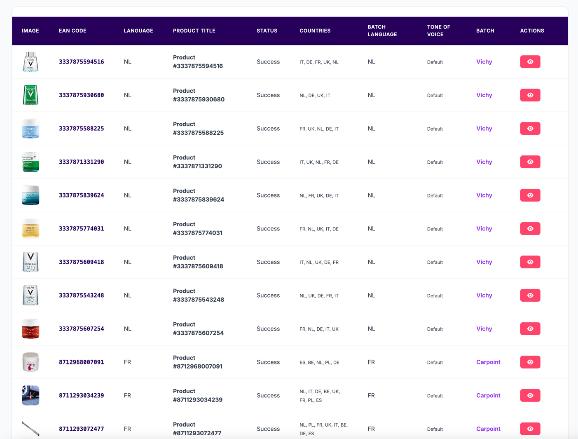This screenshot has height=439, width=578.
Task: Click the Product #3337875543248 title text
Action: pos(199,295)
